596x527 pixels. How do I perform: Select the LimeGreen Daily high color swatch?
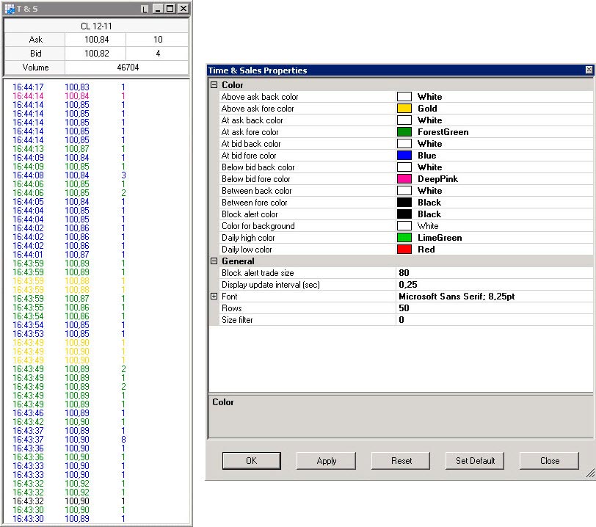coord(404,238)
